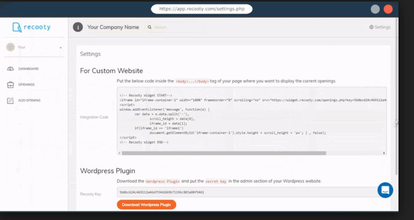Click the 'Recooty Widget START' comment line
The image size is (414, 220).
146,95
